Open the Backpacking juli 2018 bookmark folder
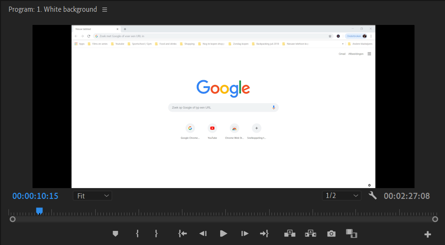The width and height of the screenshot is (445, 245). coord(265,44)
